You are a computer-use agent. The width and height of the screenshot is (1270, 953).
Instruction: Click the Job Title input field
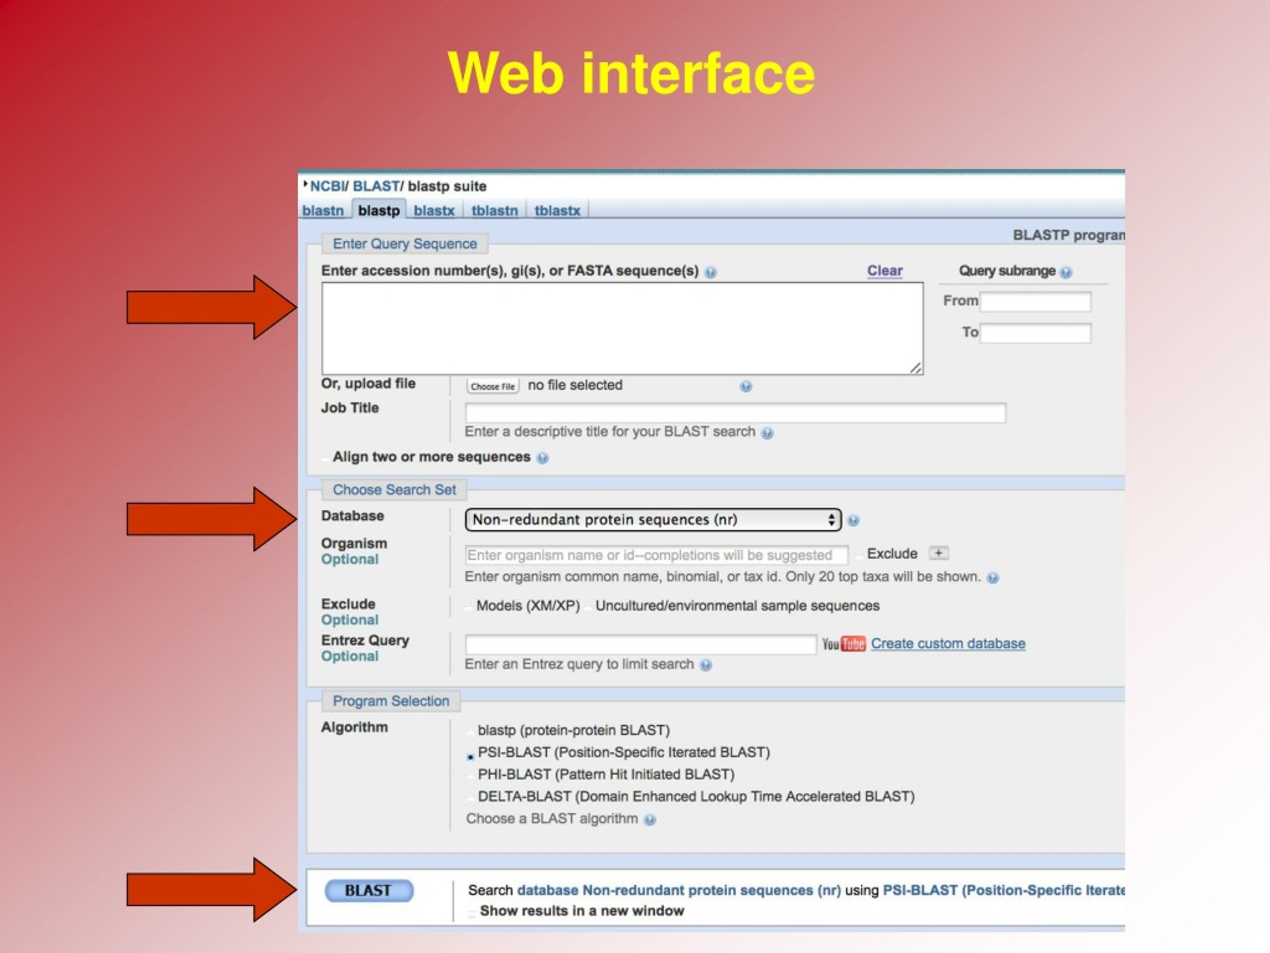pos(736,413)
